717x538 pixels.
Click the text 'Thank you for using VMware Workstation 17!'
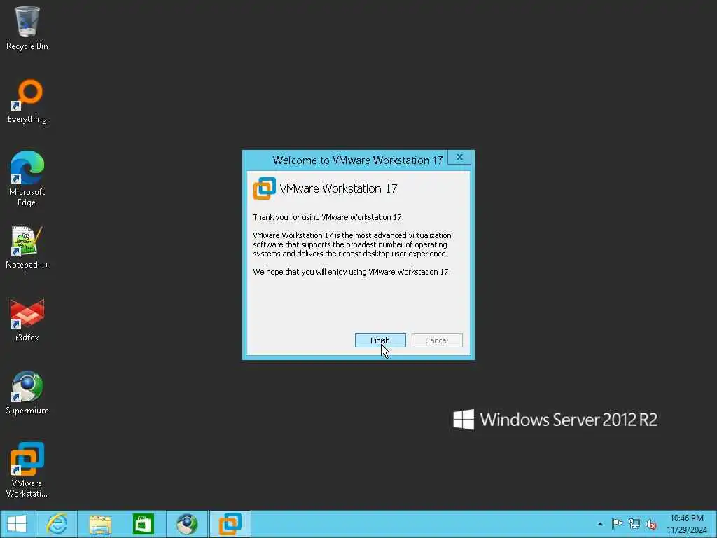tap(328, 217)
